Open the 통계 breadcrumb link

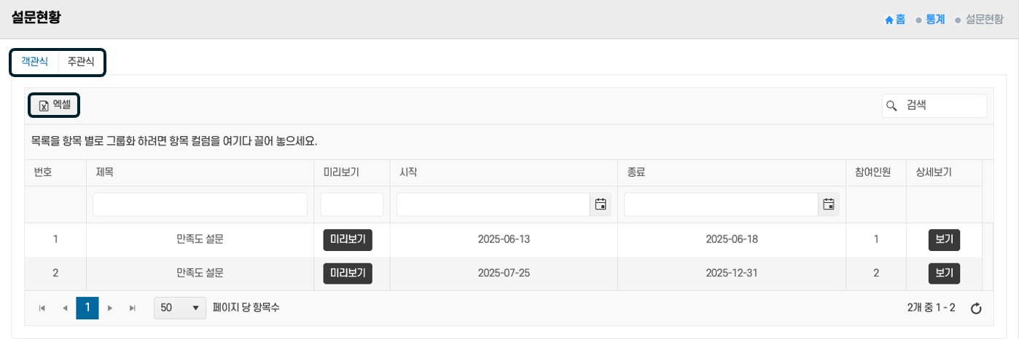pyautogui.click(x=935, y=20)
